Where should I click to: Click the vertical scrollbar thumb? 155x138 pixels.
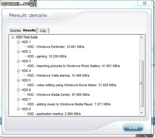tap(142, 84)
